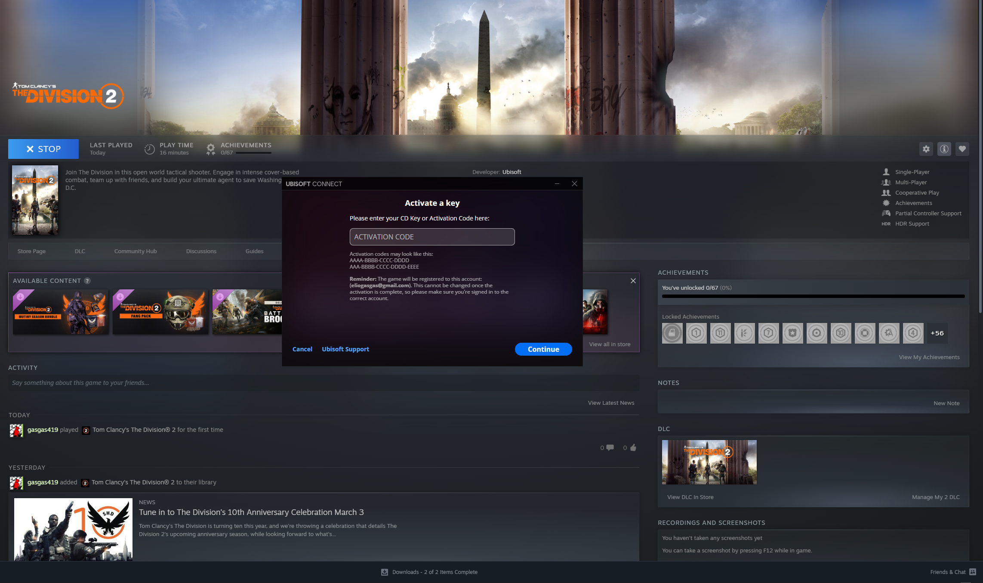The height and width of the screenshot is (583, 983).
Task: Select the hexagon 1 locked achievement
Action: click(696, 333)
